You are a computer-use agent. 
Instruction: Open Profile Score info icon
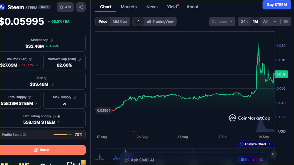coord(24,135)
